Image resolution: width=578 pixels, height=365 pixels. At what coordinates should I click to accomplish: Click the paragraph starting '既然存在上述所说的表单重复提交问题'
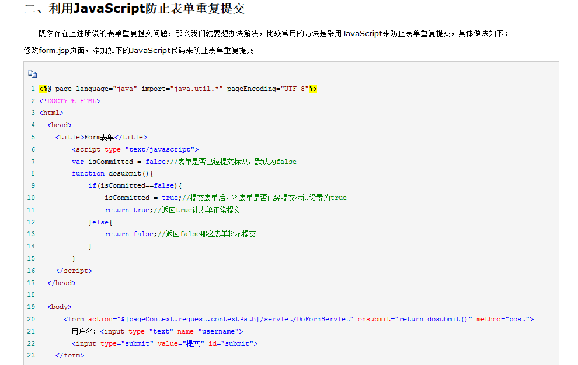click(273, 33)
